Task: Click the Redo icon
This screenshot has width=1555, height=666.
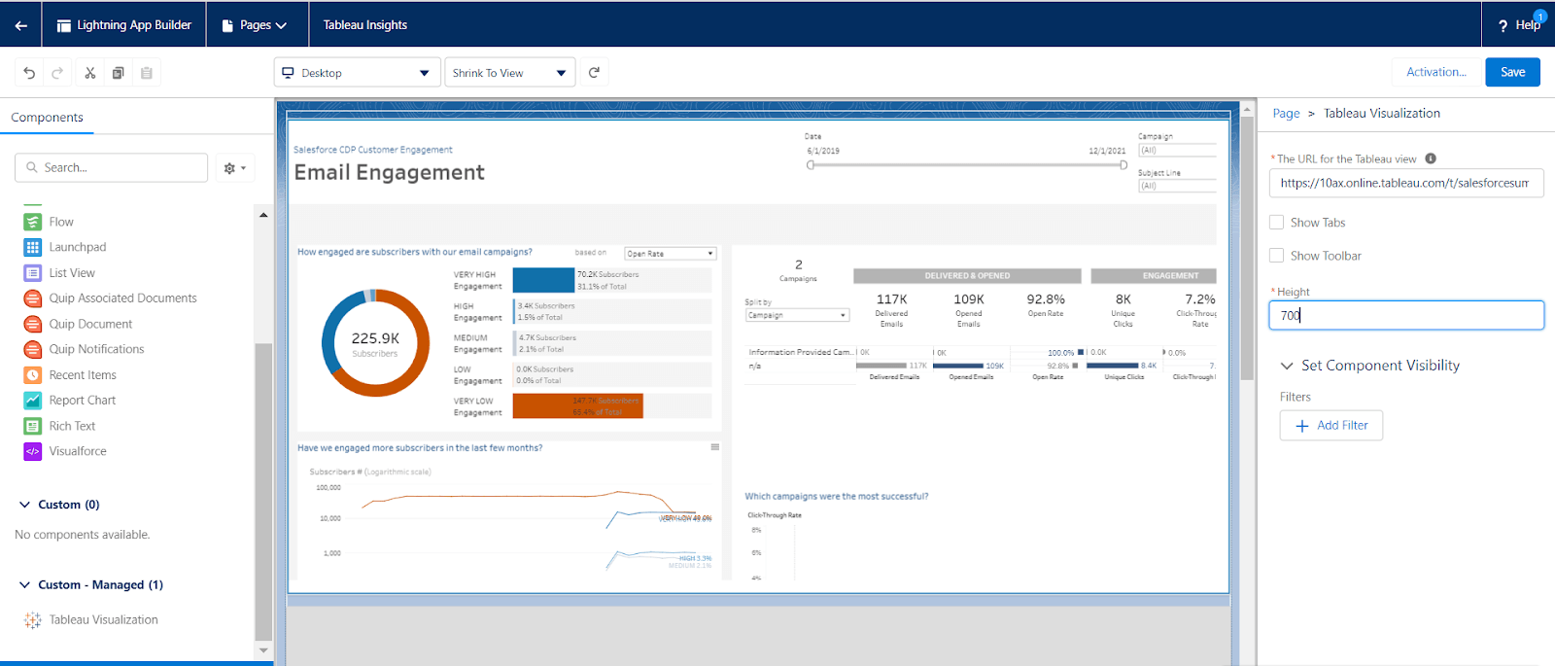Action: tap(57, 73)
